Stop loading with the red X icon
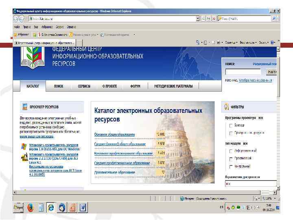Screen dimensions: 293x220 214,18
